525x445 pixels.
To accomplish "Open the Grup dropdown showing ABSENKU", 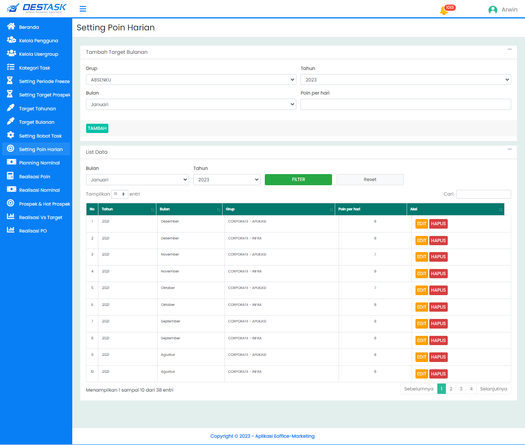I will pos(191,80).
